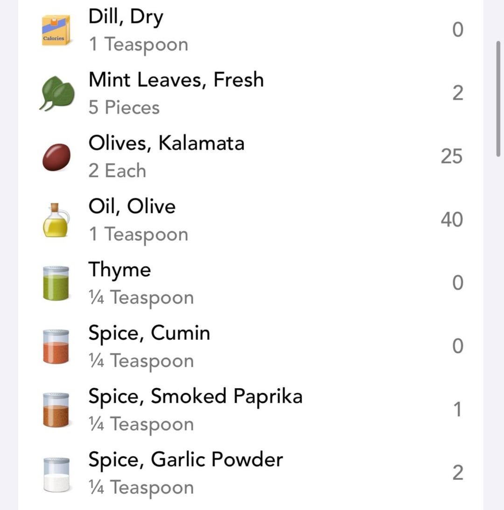The height and width of the screenshot is (510, 504).
Task: Click the olive oil bottle icon
Action: coord(56,220)
